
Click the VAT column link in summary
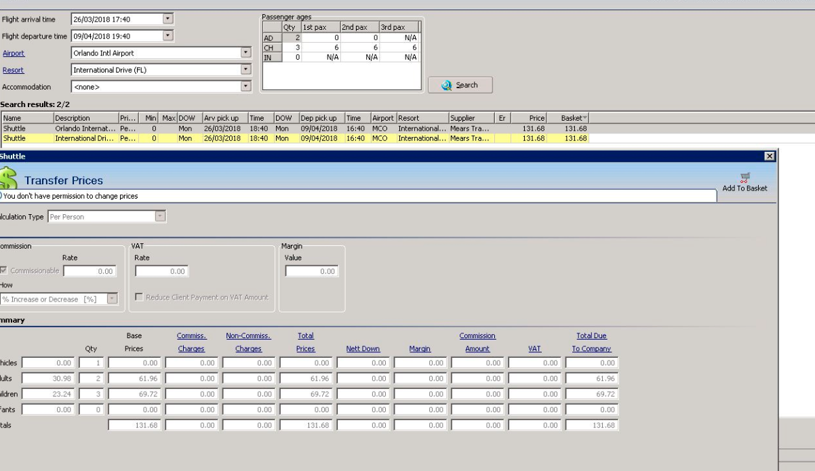[534, 349]
